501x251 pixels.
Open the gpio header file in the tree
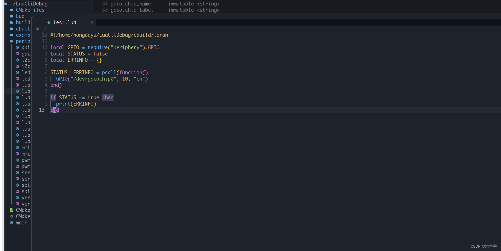coord(18,54)
